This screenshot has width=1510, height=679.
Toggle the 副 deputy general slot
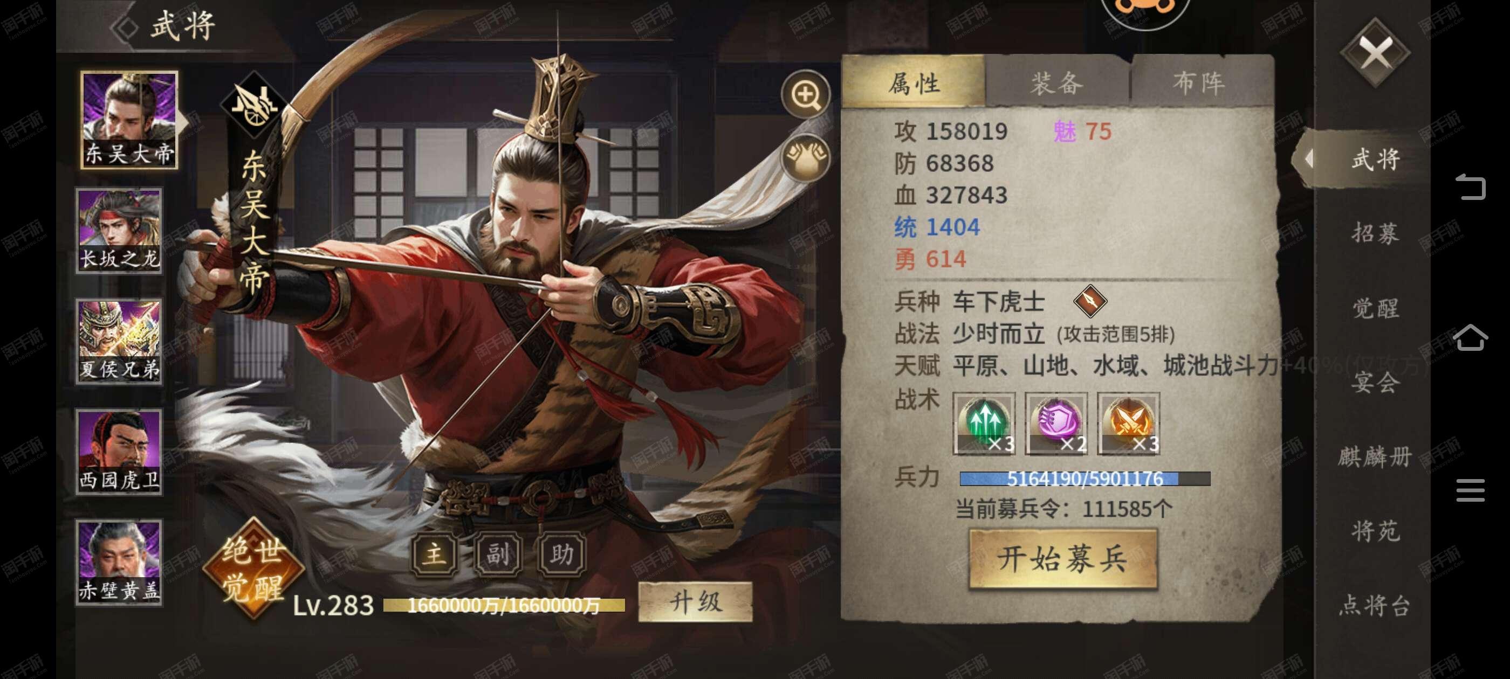tap(498, 553)
